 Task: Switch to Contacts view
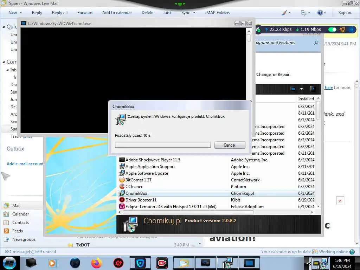click(x=20, y=223)
